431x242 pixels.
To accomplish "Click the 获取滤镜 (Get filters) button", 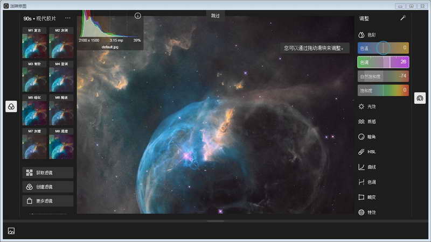I will coord(48,173).
